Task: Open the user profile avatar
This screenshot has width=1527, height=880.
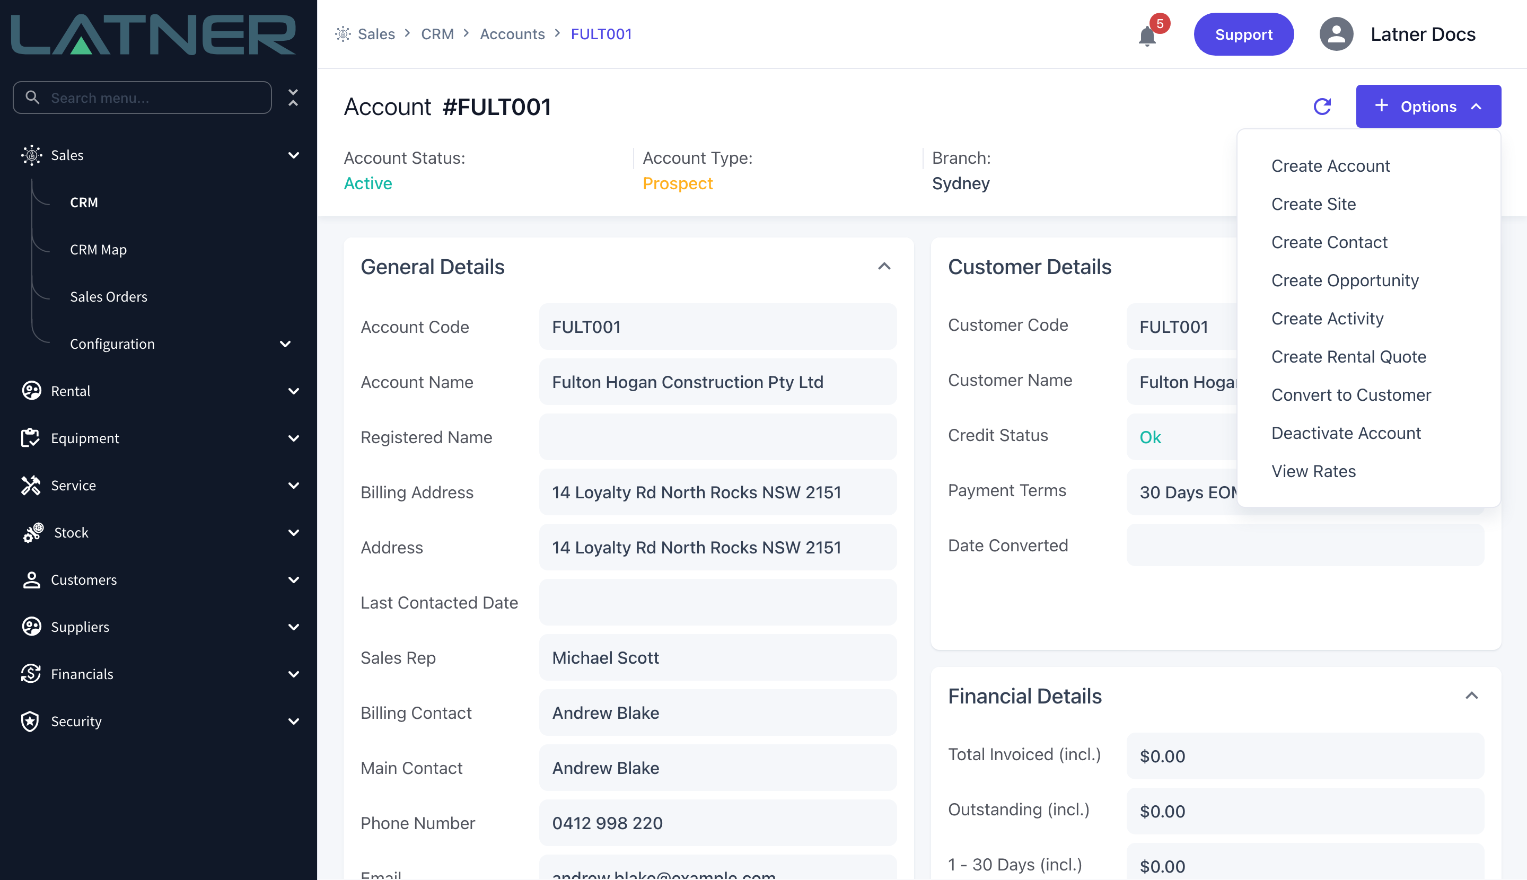Action: [1336, 34]
